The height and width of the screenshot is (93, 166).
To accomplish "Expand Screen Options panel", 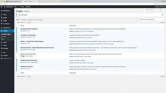I will [x=150, y=9].
